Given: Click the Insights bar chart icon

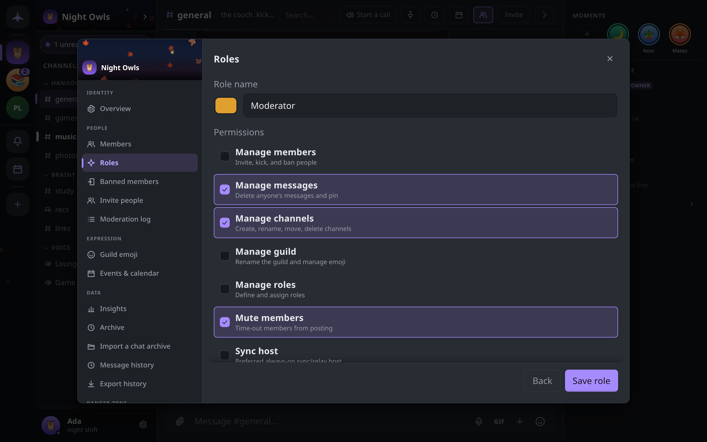Looking at the screenshot, I should tap(91, 309).
